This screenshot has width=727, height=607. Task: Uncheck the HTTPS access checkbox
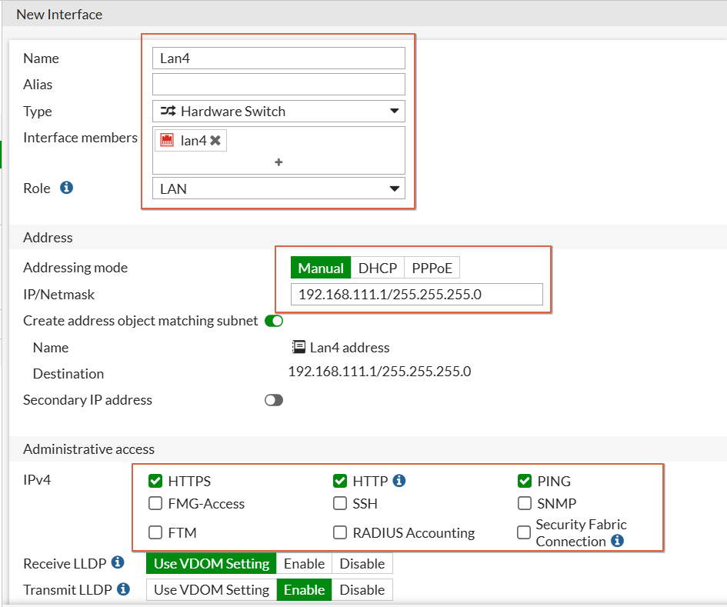[155, 481]
